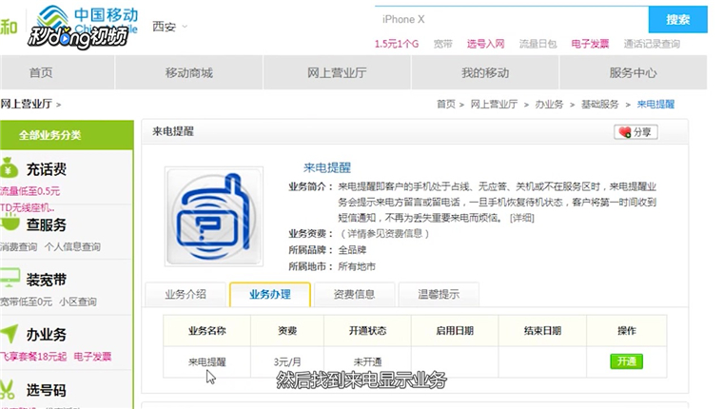Click the 消费查询 link

tap(18, 246)
